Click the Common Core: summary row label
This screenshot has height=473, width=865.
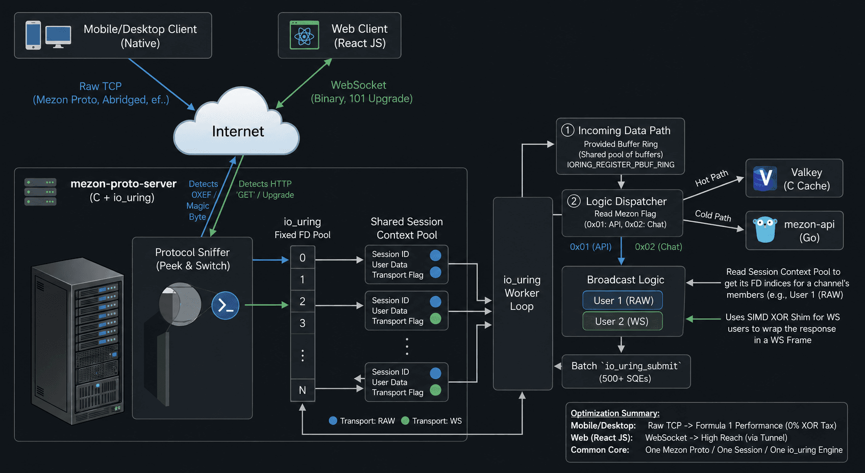600,450
